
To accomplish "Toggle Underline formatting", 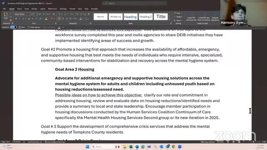I will tap(23, 18).
